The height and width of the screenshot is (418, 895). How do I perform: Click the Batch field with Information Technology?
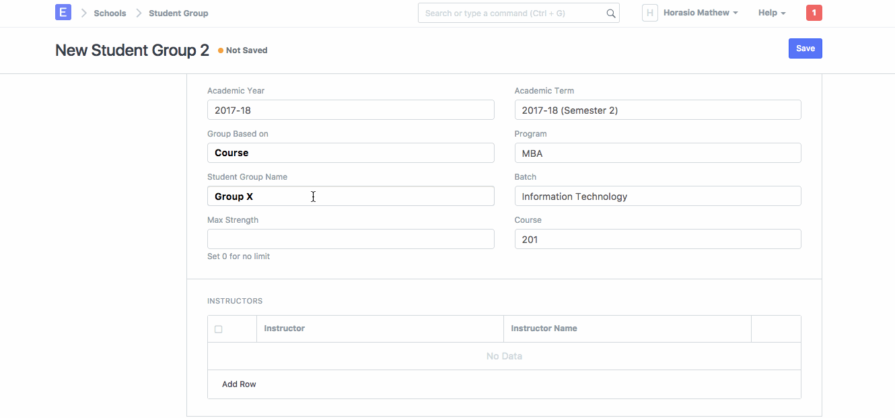pyautogui.click(x=657, y=196)
